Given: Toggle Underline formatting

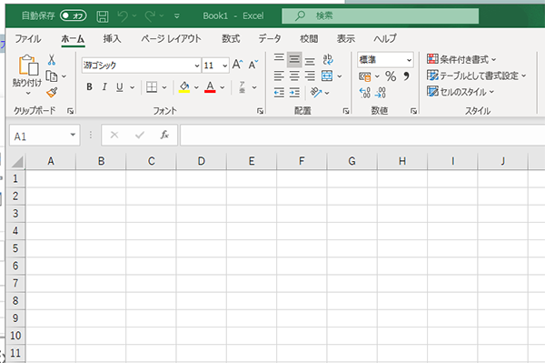Looking at the screenshot, I should coord(120,87).
